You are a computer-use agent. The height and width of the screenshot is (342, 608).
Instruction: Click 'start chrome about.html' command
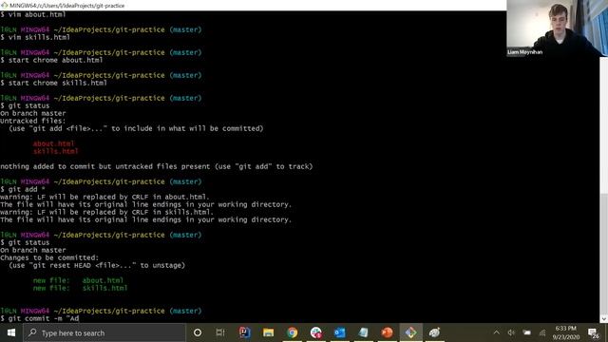point(55,60)
